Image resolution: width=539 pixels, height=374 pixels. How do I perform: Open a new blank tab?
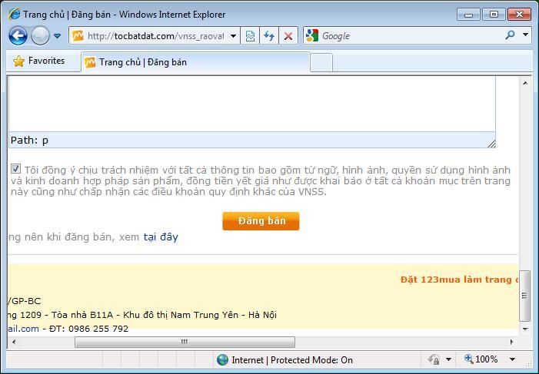pyautogui.click(x=321, y=62)
